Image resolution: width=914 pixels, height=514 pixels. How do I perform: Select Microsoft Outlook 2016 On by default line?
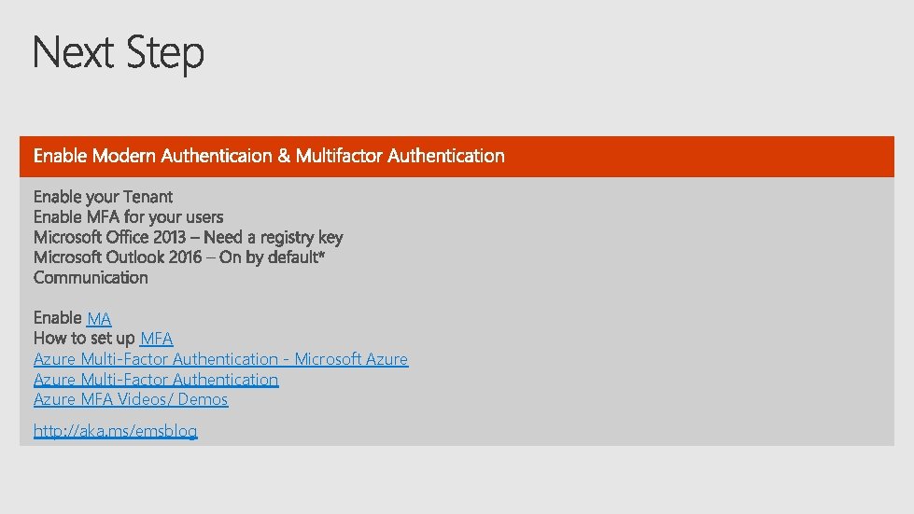point(179,257)
